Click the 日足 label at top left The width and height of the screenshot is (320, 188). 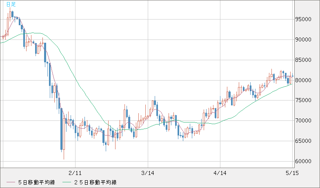pyautogui.click(x=11, y=4)
